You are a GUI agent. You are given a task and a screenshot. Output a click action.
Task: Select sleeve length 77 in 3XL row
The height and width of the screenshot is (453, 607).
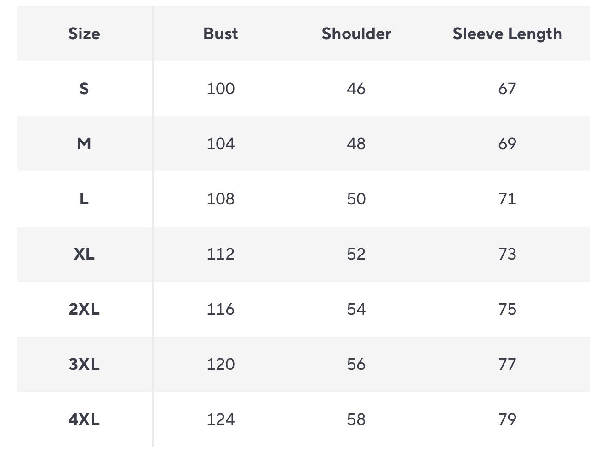[x=507, y=364]
